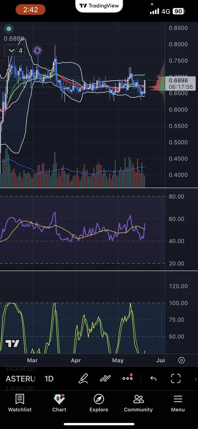This screenshot has height=429, width=198.
Task: Tap the 0.5000 price scale value
Action: (x=178, y=142)
